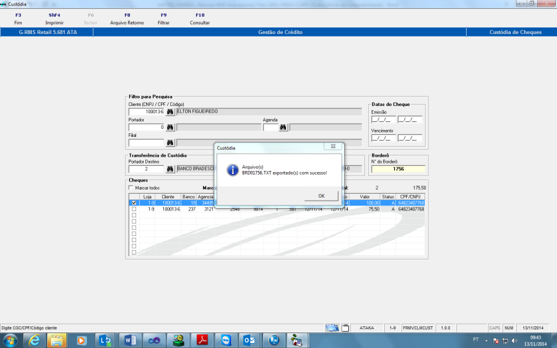
Task: Show hidden system tray icons
Action: [x=486, y=341]
